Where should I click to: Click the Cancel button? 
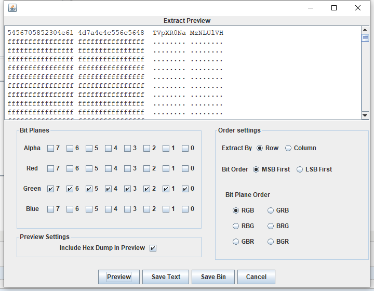256,277
